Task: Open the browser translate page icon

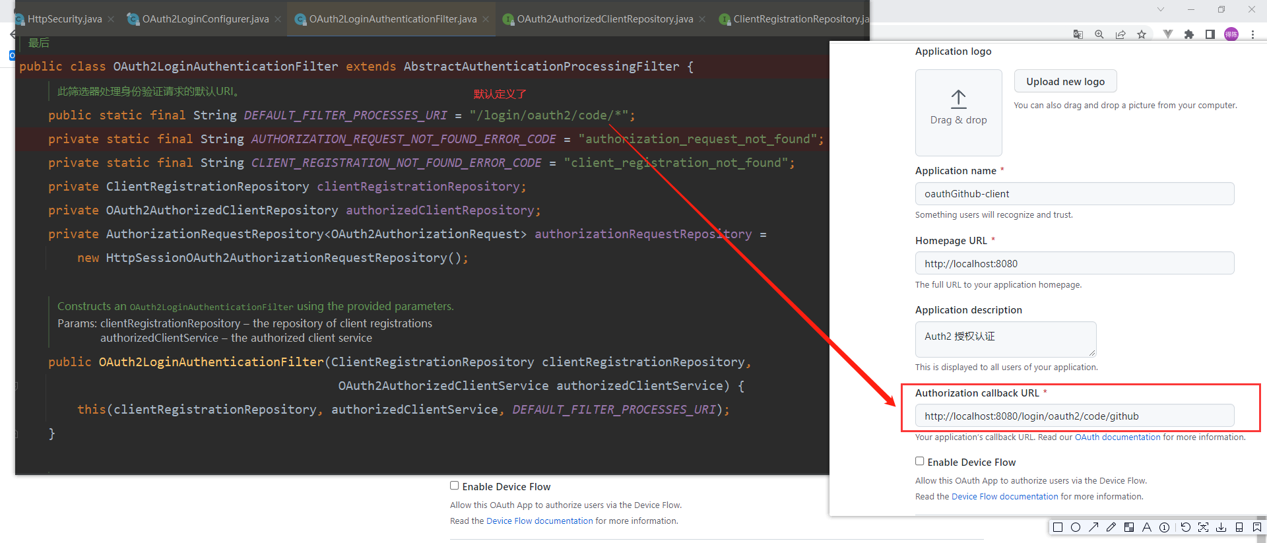Action: (1078, 34)
